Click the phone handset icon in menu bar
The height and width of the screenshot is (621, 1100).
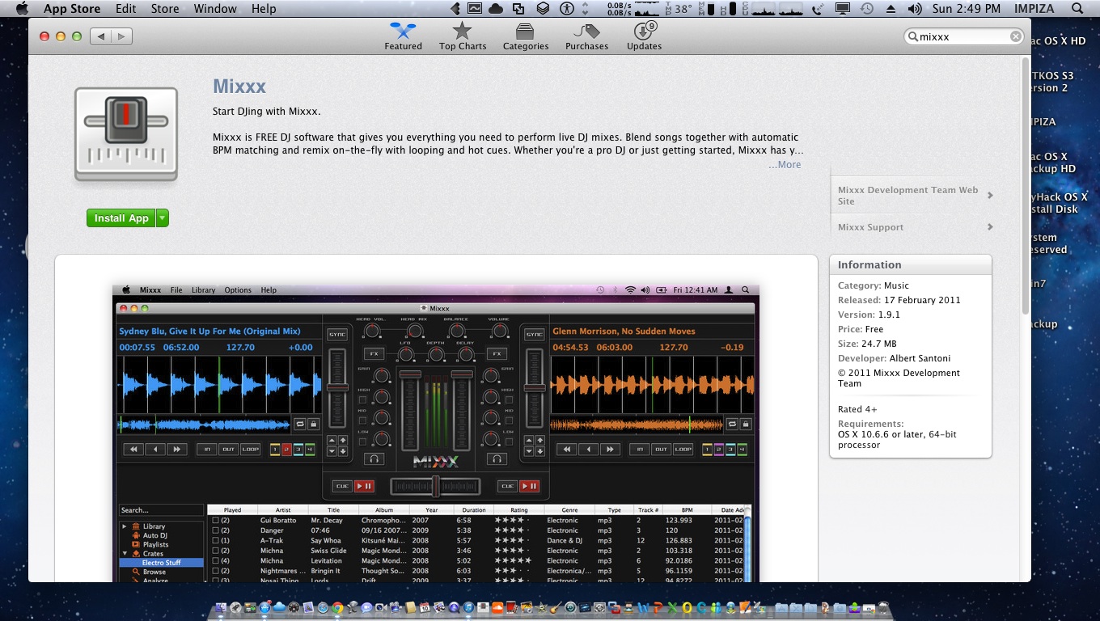(x=818, y=9)
